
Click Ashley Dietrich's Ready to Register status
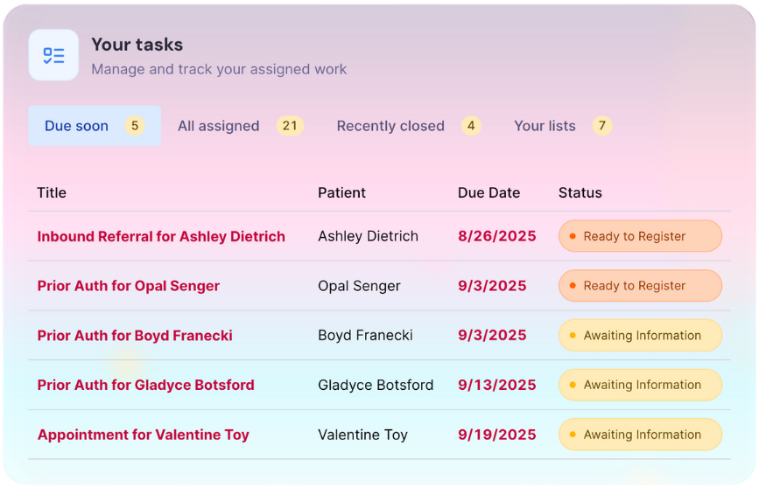click(640, 236)
